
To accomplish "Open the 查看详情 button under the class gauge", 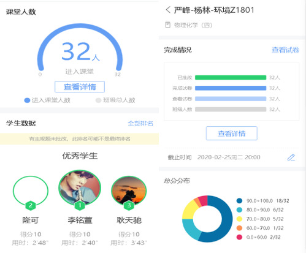I will [x=80, y=87].
